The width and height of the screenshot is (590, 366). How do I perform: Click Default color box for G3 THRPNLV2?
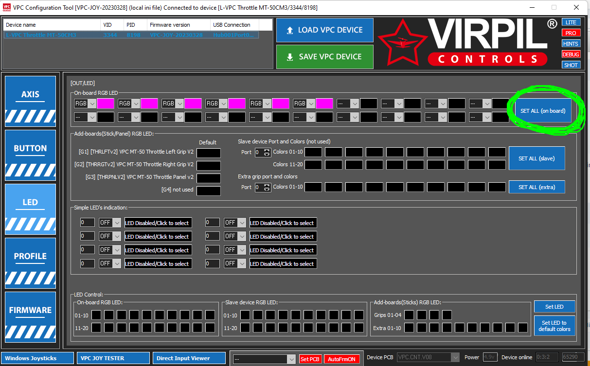pyautogui.click(x=209, y=178)
